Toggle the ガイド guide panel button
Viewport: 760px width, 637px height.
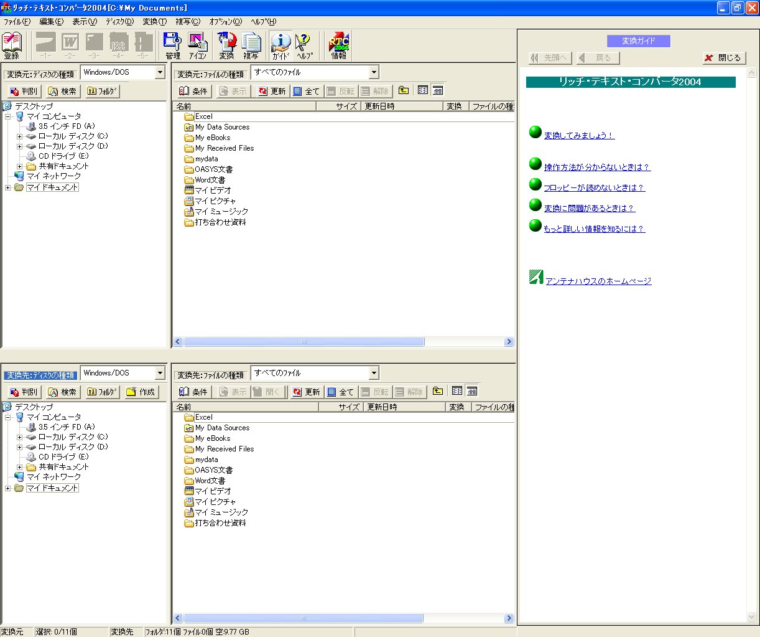280,45
